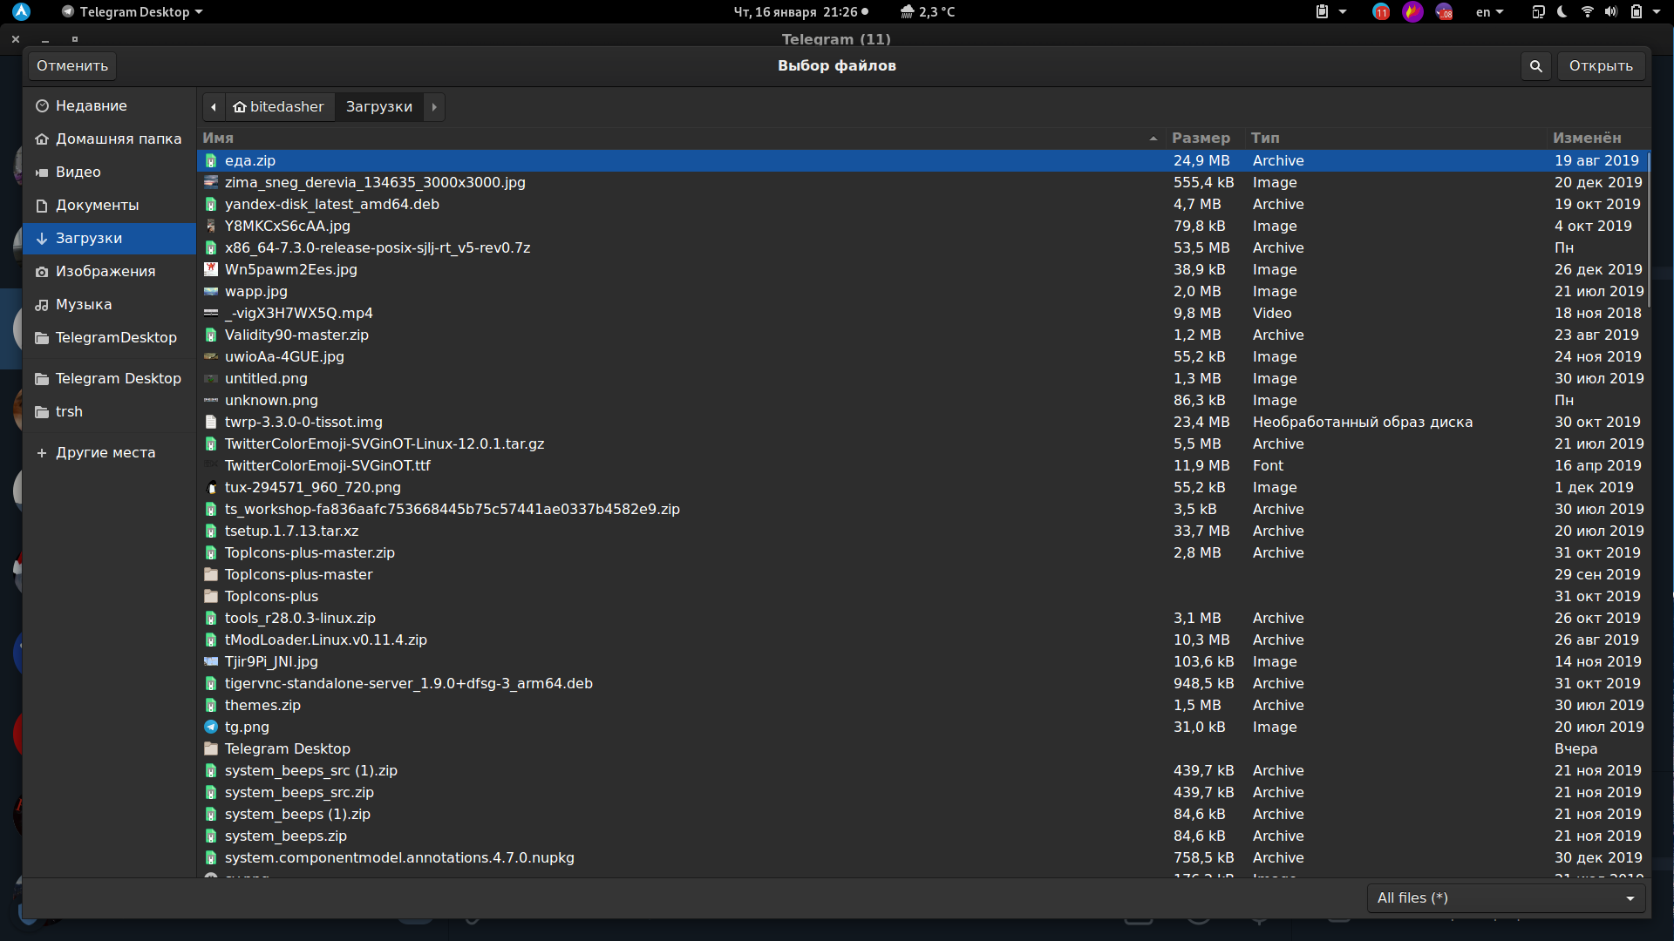This screenshot has width=1674, height=941.
Task: Click twrp-3.3.0-0-tissot.img file icon
Action: pyautogui.click(x=210, y=422)
